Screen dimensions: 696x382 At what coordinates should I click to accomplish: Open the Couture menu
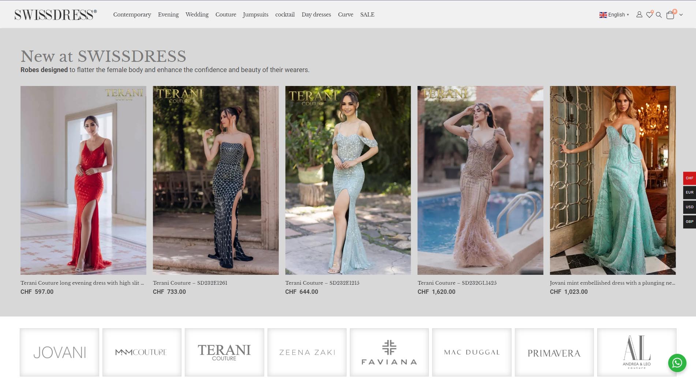point(226,15)
